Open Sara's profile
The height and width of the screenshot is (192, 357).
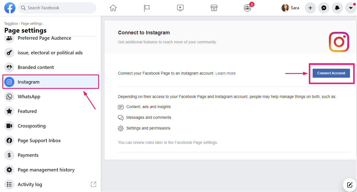[290, 8]
